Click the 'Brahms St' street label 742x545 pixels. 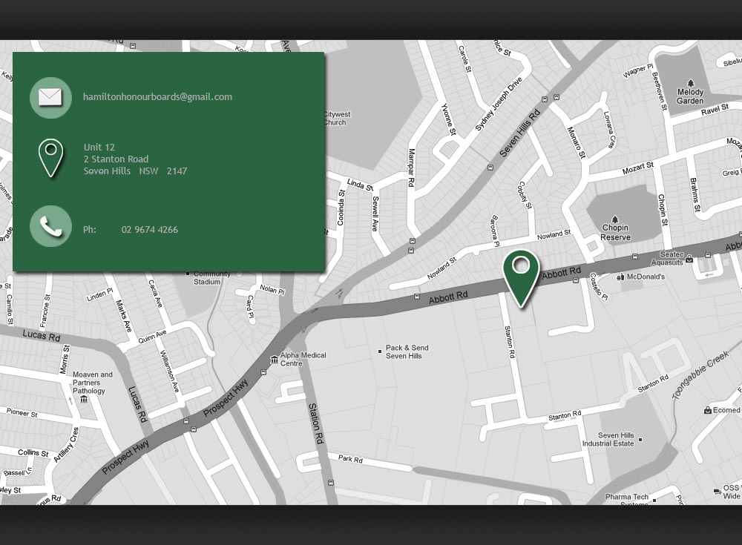[x=695, y=194]
